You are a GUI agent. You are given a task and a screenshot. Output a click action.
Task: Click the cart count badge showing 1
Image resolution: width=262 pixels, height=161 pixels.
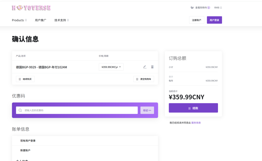tap(209, 8)
